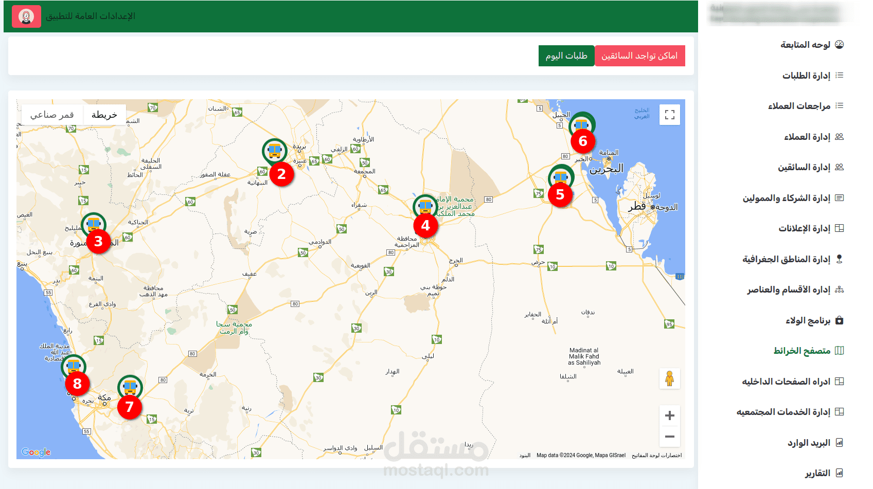Viewport: 873px width, 489px height.
Task: Click the إدارة الطلبات list icon
Action: [x=840, y=75]
